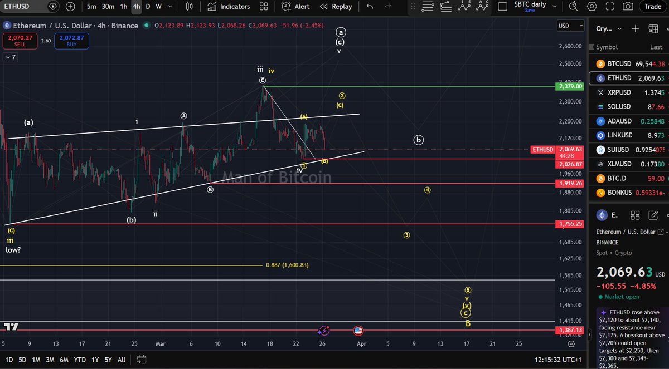This screenshot has width=669, height=369.
Task: Open the go to date calendar icon
Action: 141,360
